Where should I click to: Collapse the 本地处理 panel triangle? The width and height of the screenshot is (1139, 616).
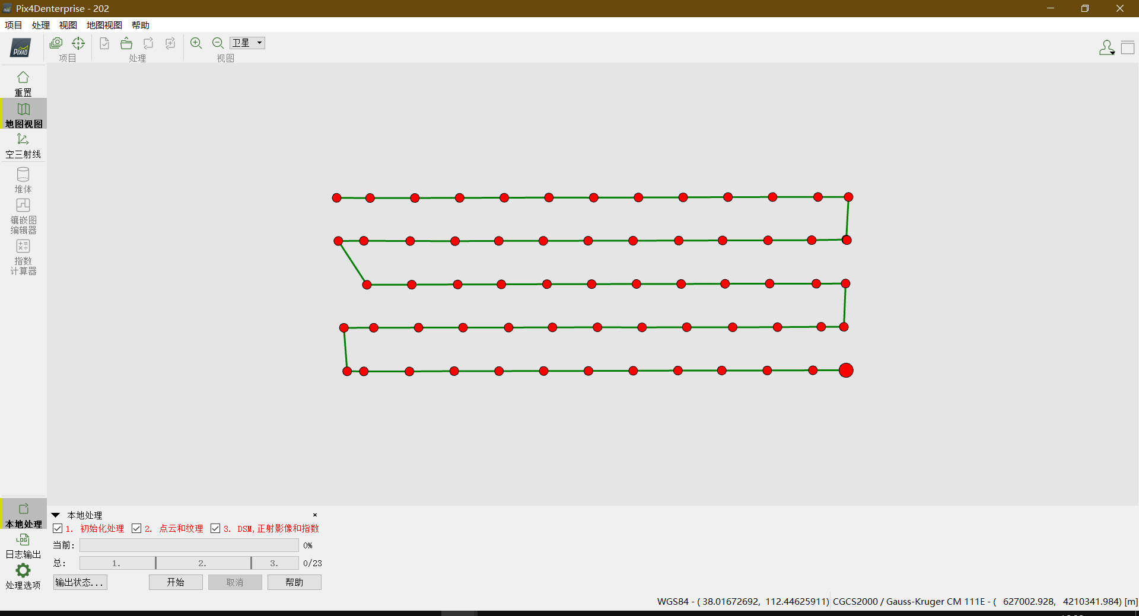[56, 515]
